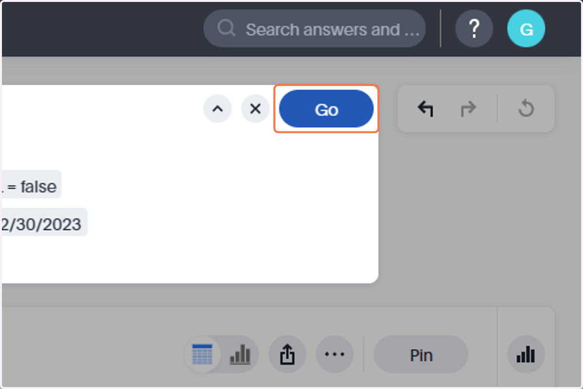The image size is (583, 389).
Task: Share the answer using upload icon
Action: 288,355
